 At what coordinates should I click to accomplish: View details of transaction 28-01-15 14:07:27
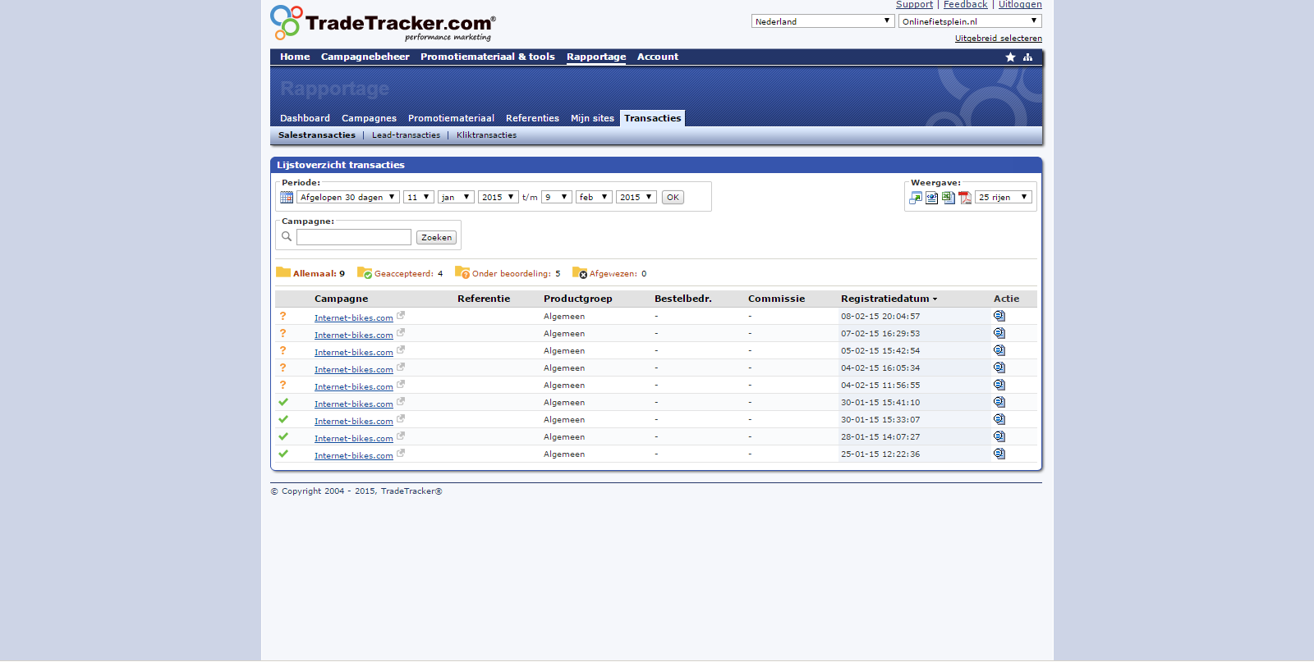[999, 436]
